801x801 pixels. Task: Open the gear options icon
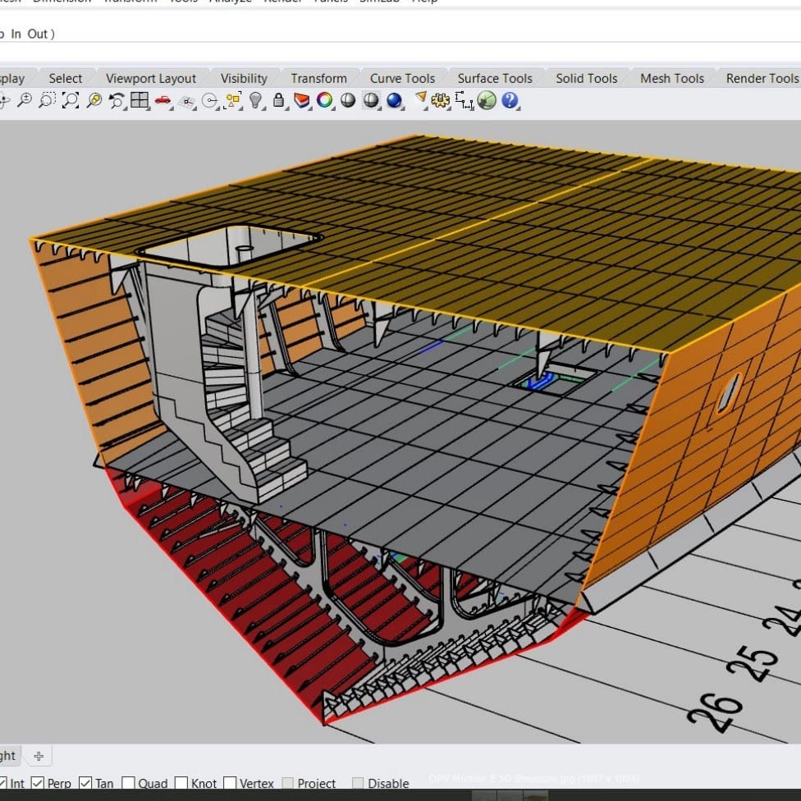coord(441,101)
